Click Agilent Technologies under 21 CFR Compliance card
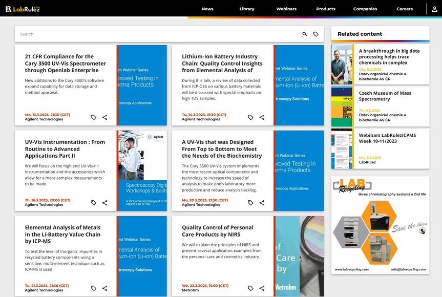 pos(44,119)
